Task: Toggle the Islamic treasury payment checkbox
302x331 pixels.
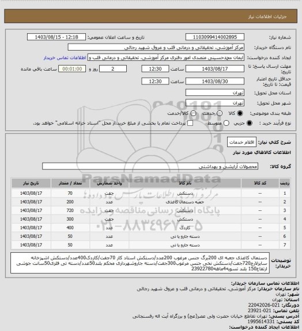Action: point(190,123)
